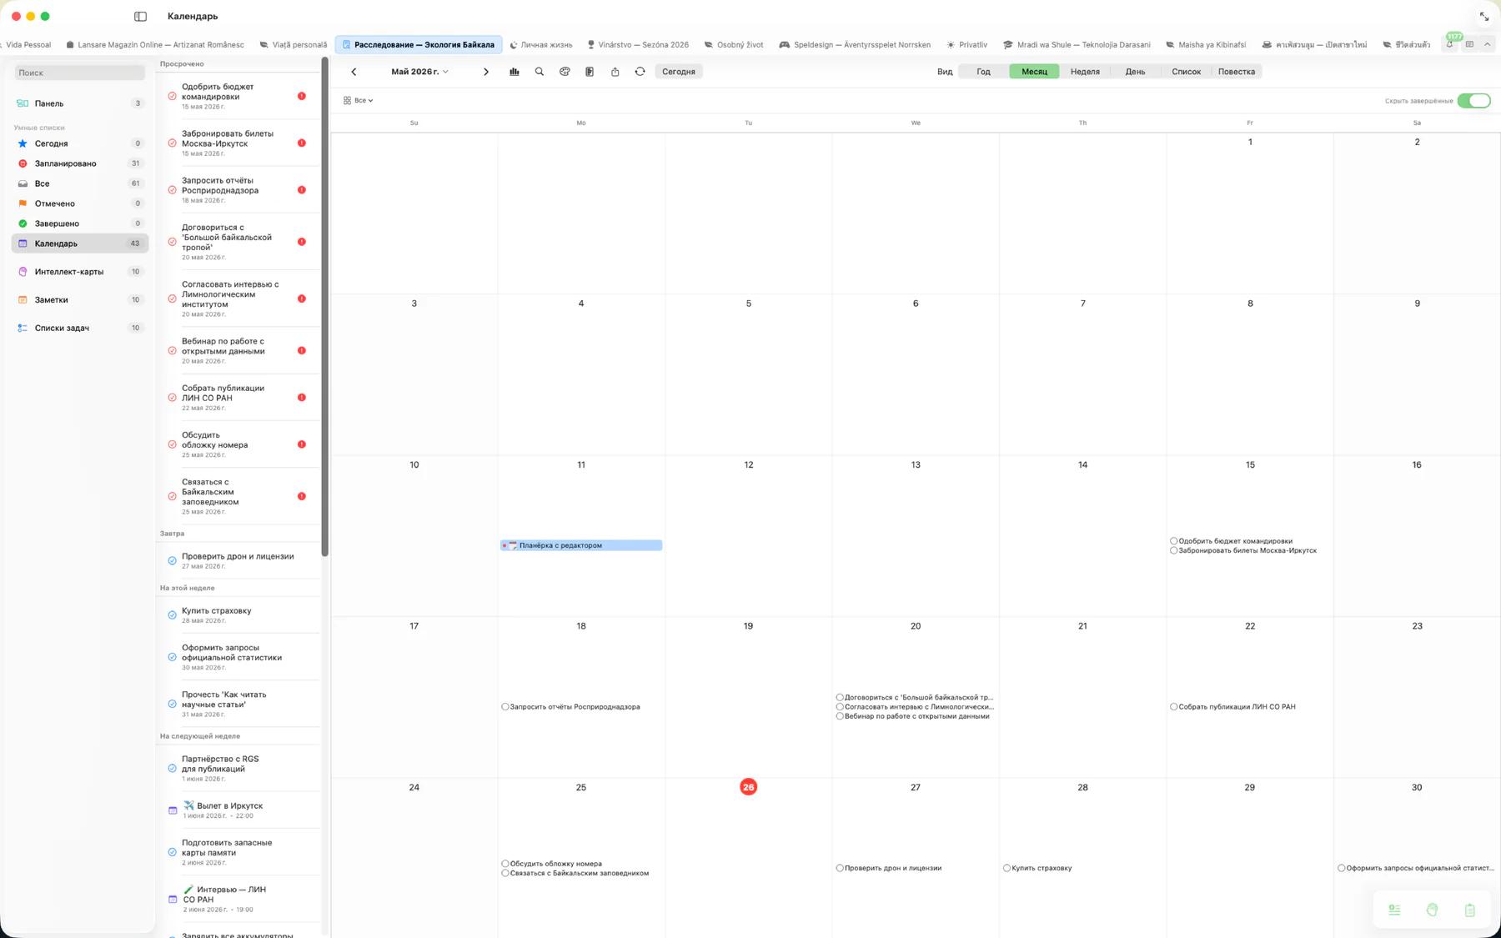
Task: Click the fullscreen expand arrows icon
Action: [1484, 16]
